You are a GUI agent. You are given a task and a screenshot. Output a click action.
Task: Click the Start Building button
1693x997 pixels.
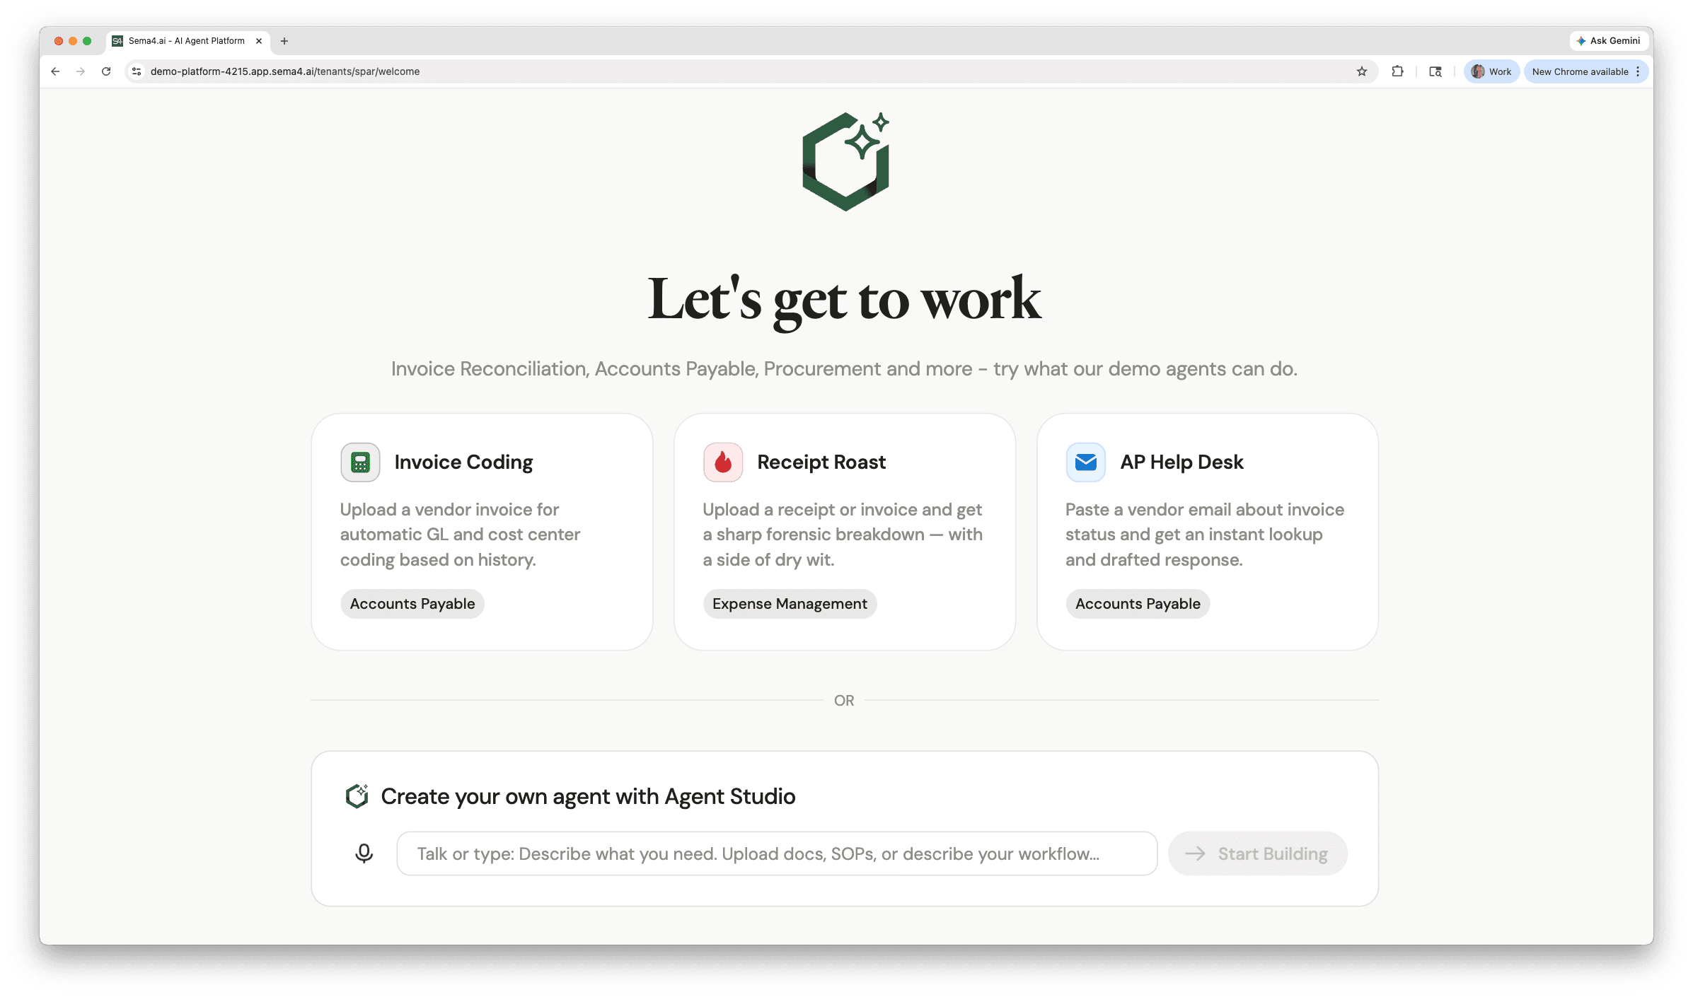click(x=1258, y=853)
